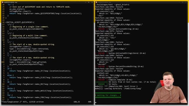Click the 'else {' rule line

point(11,75)
